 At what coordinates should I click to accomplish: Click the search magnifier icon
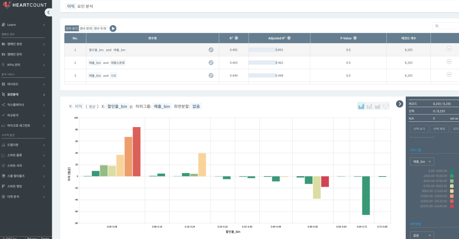tap(437, 26)
